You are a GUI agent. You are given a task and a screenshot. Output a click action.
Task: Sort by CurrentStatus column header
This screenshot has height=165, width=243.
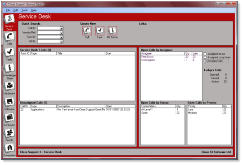[158, 106]
